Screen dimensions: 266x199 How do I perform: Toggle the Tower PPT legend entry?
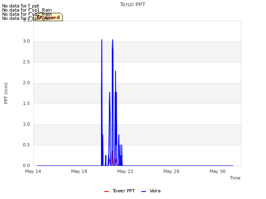point(120,191)
